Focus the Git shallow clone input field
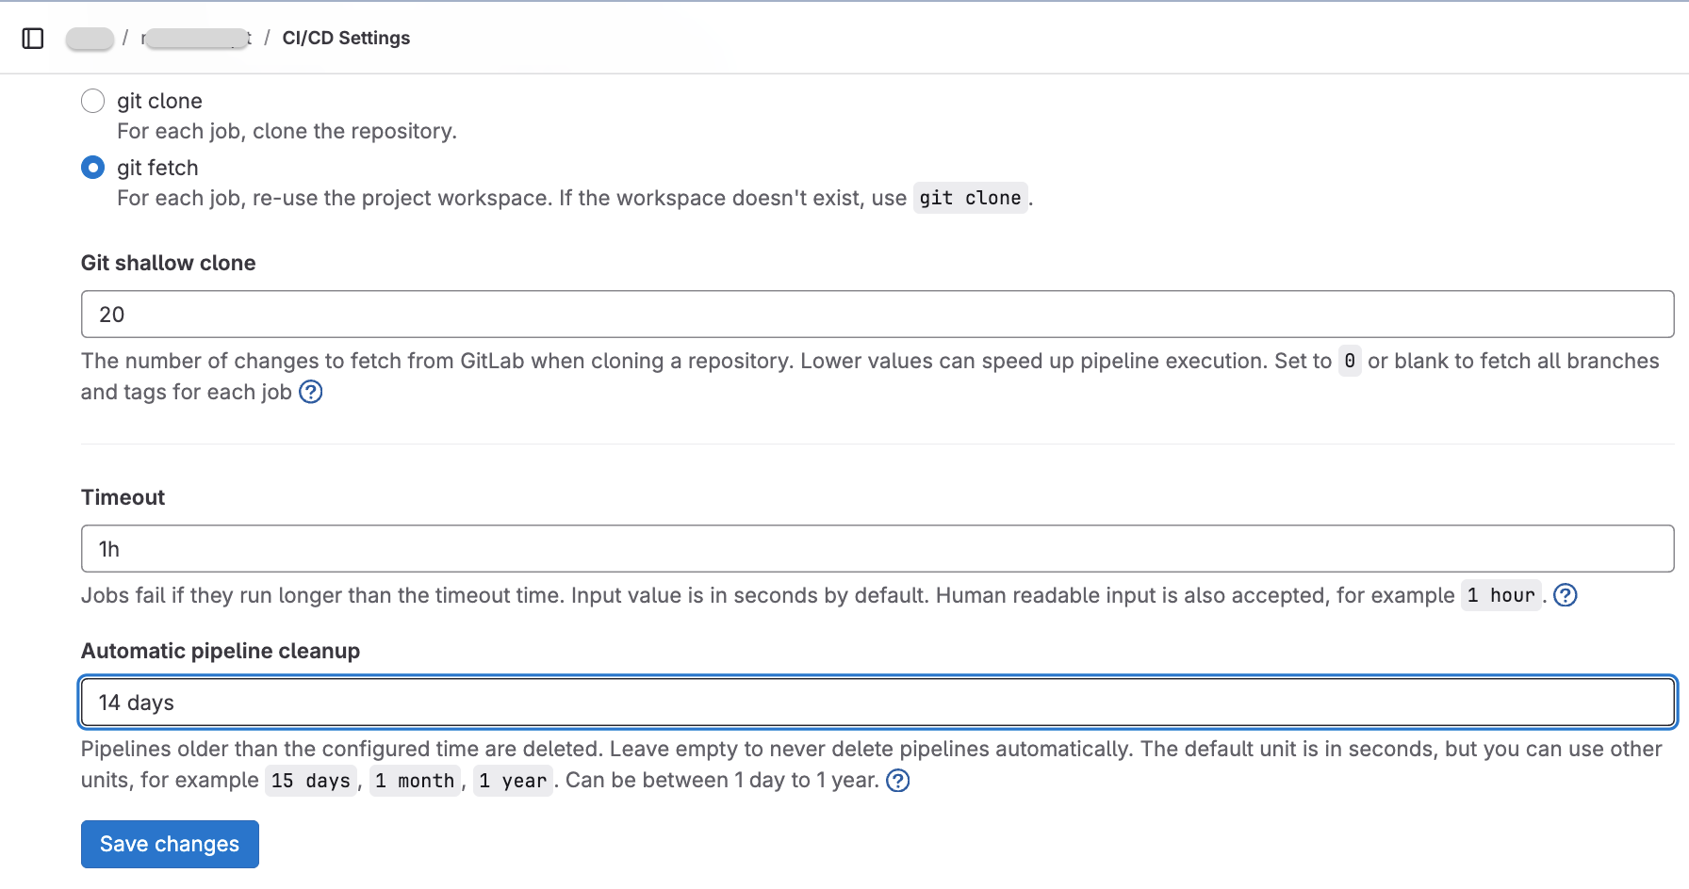The width and height of the screenshot is (1689, 889). click(x=877, y=315)
